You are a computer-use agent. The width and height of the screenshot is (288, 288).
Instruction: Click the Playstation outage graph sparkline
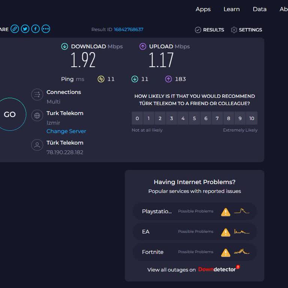click(241, 211)
